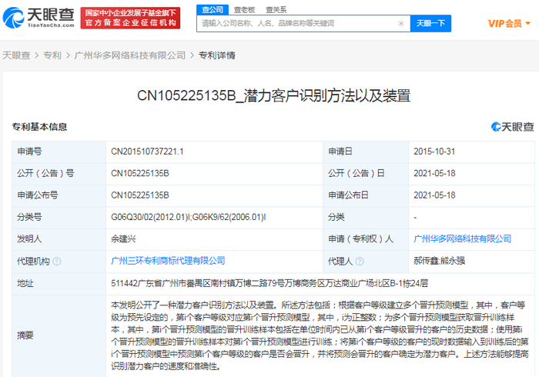Select the address text starting 511442
The height and width of the screenshot is (377, 539).
coord(269,283)
